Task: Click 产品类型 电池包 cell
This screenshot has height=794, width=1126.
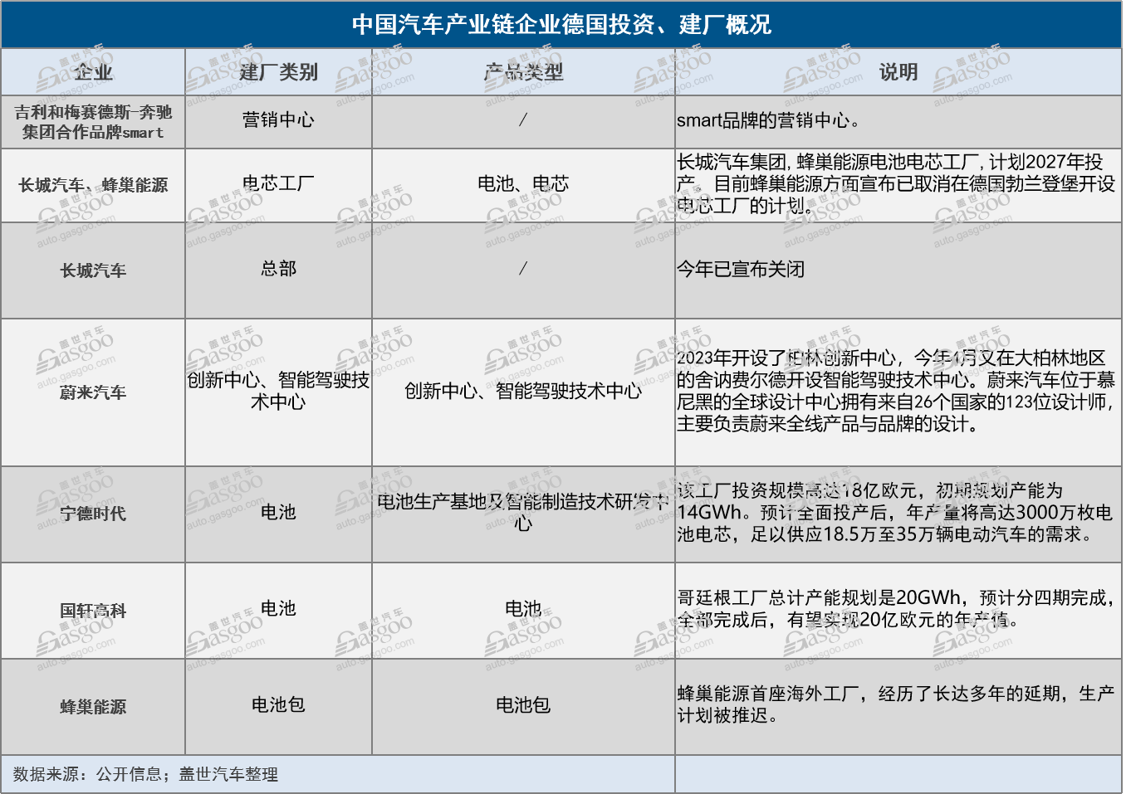Action: (x=523, y=705)
